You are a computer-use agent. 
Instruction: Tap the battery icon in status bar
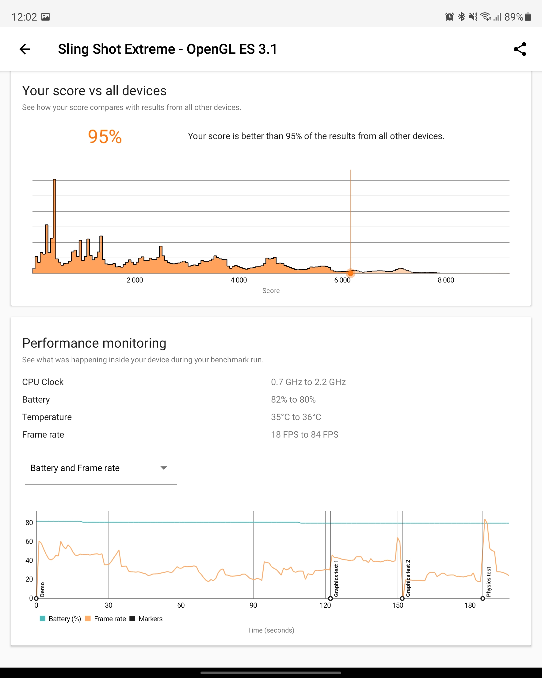click(528, 17)
